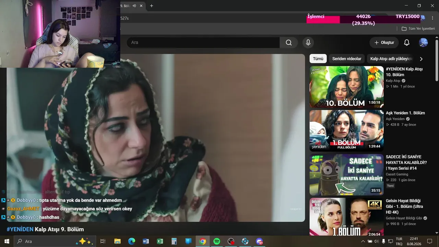Viewport: 439px width, 247px height.
Task: Click the Windows taskbar search box
Action: [55, 241]
